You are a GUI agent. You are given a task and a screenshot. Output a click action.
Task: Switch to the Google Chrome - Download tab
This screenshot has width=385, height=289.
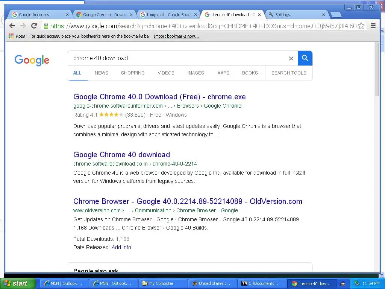(x=105, y=15)
